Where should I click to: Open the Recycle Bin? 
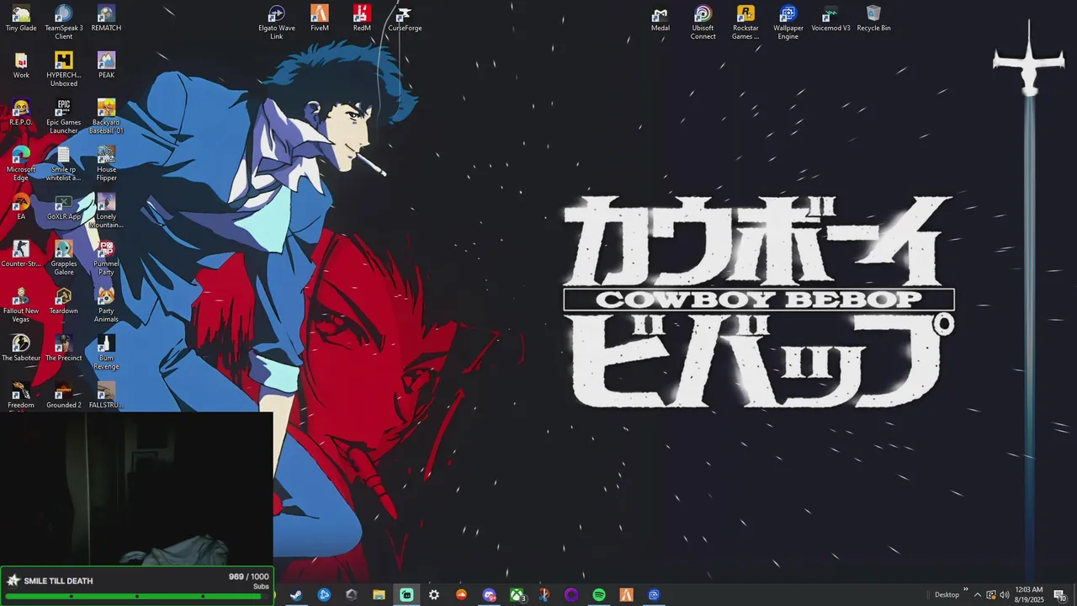pos(873,19)
